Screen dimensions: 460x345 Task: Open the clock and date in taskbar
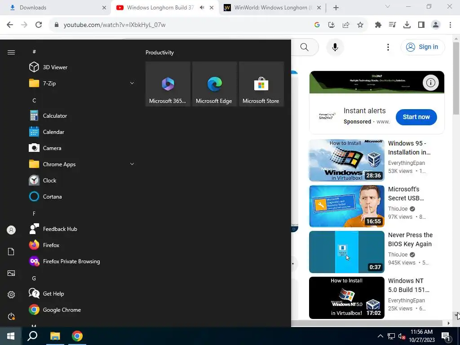(x=421, y=336)
